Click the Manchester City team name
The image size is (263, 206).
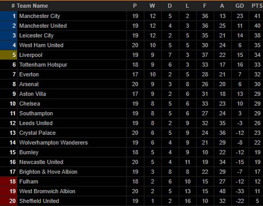39,16
